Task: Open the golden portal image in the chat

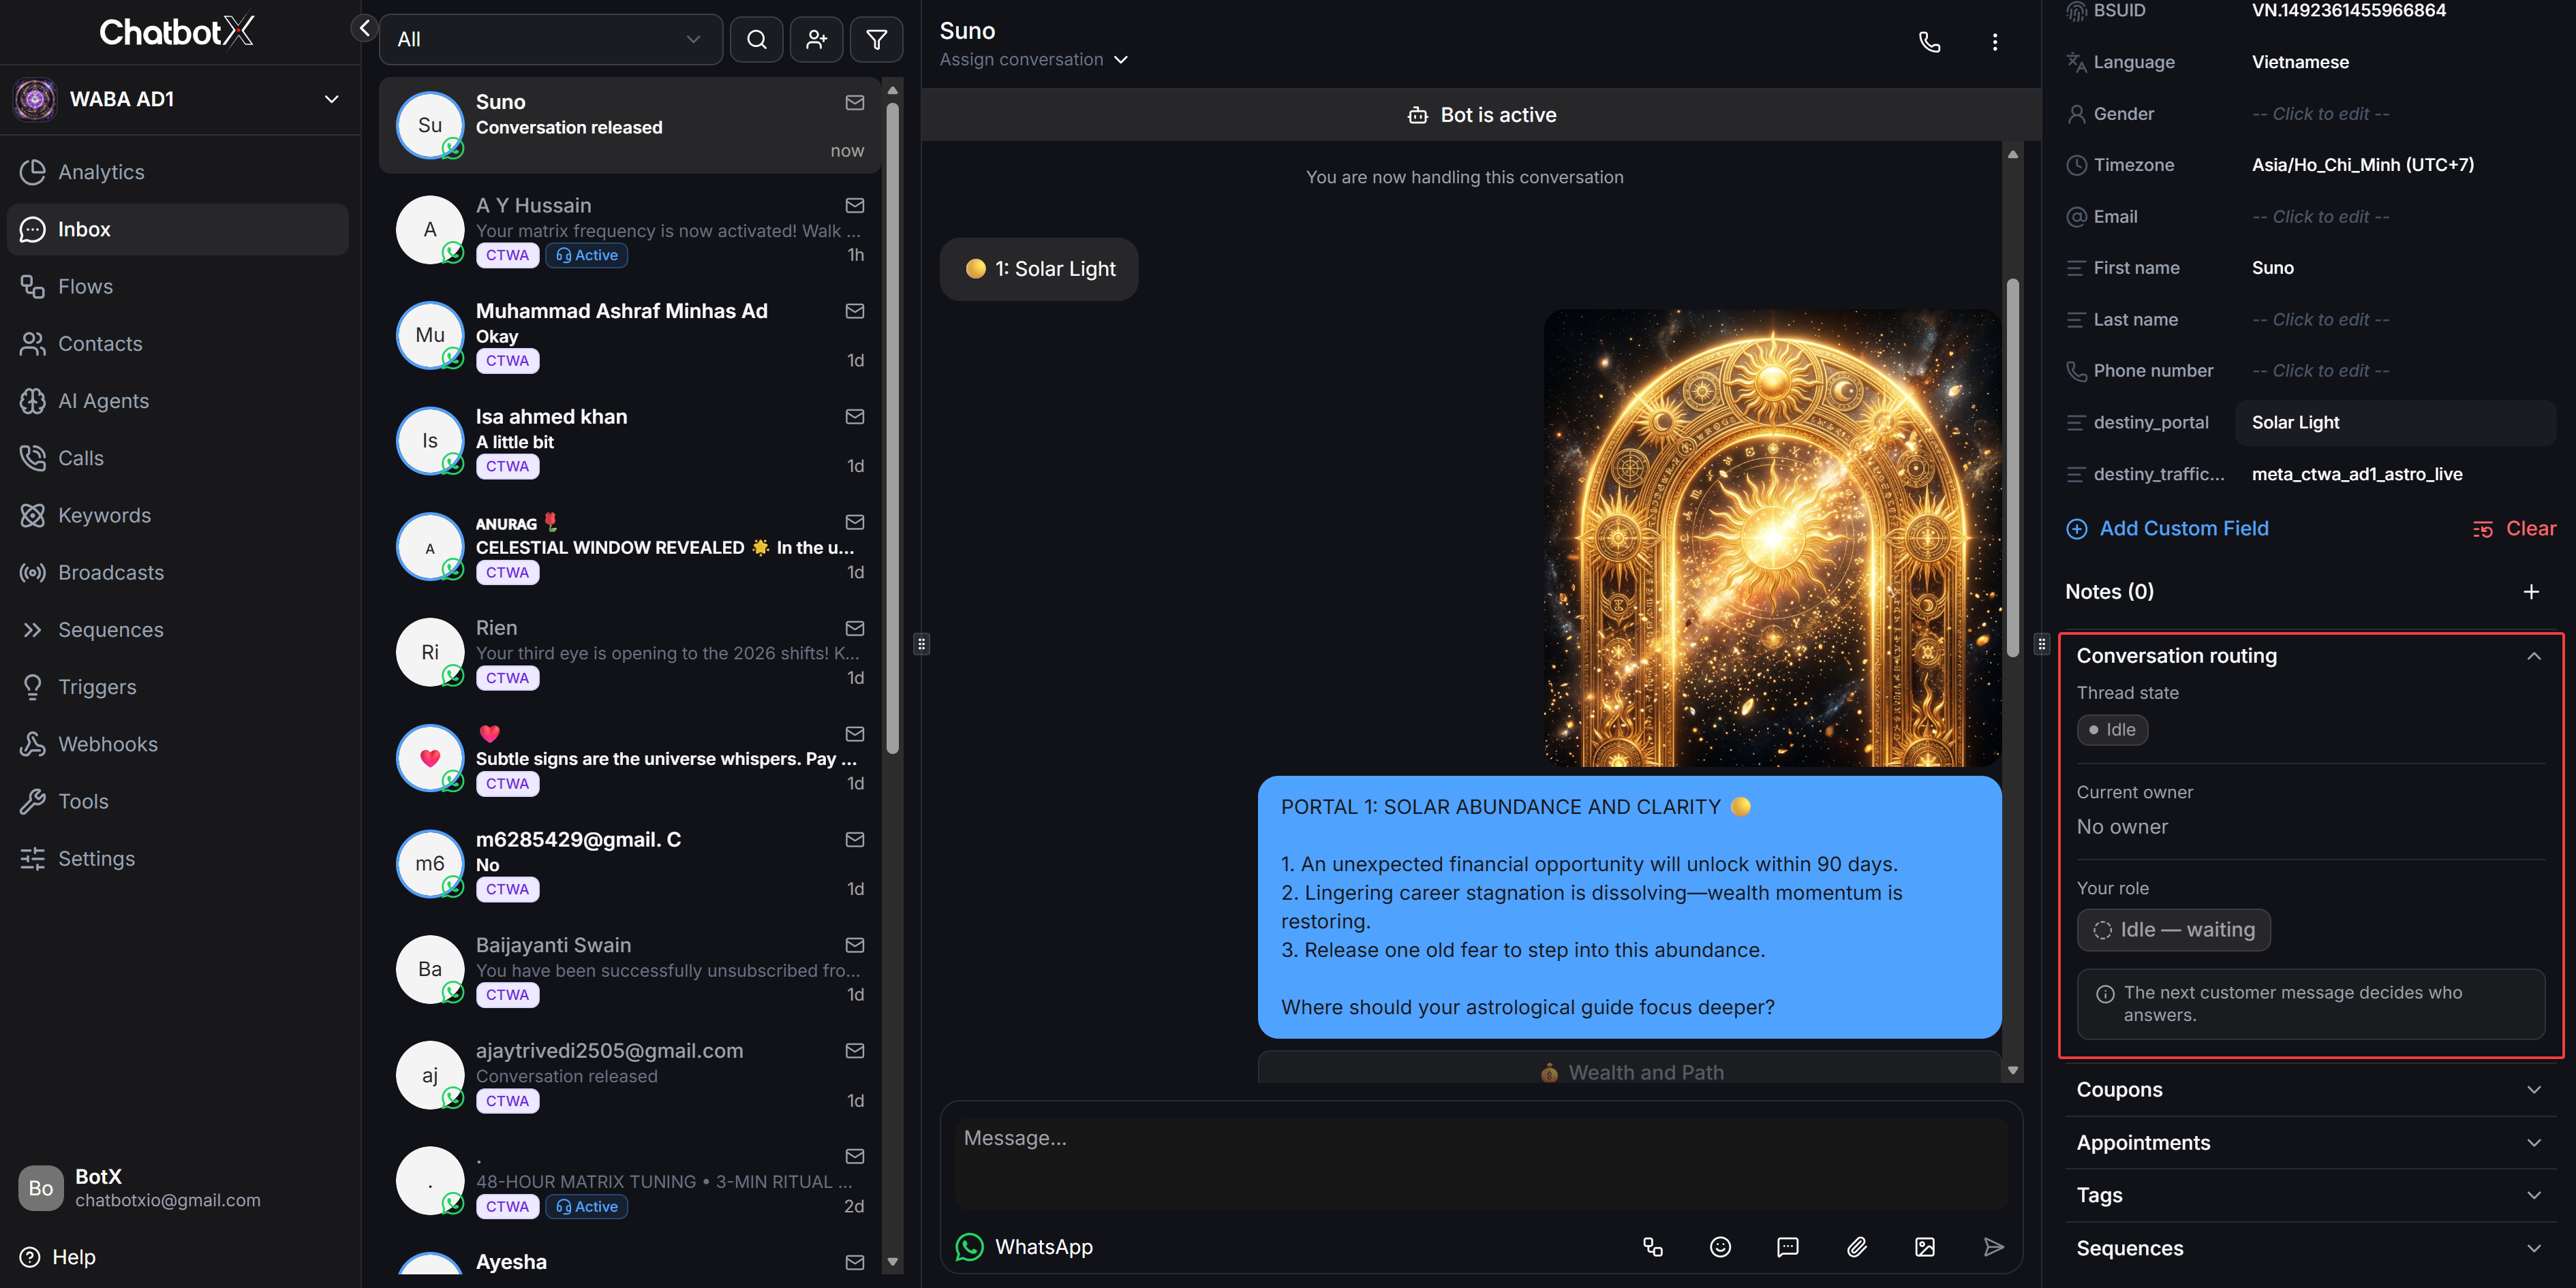Action: click(1773, 537)
